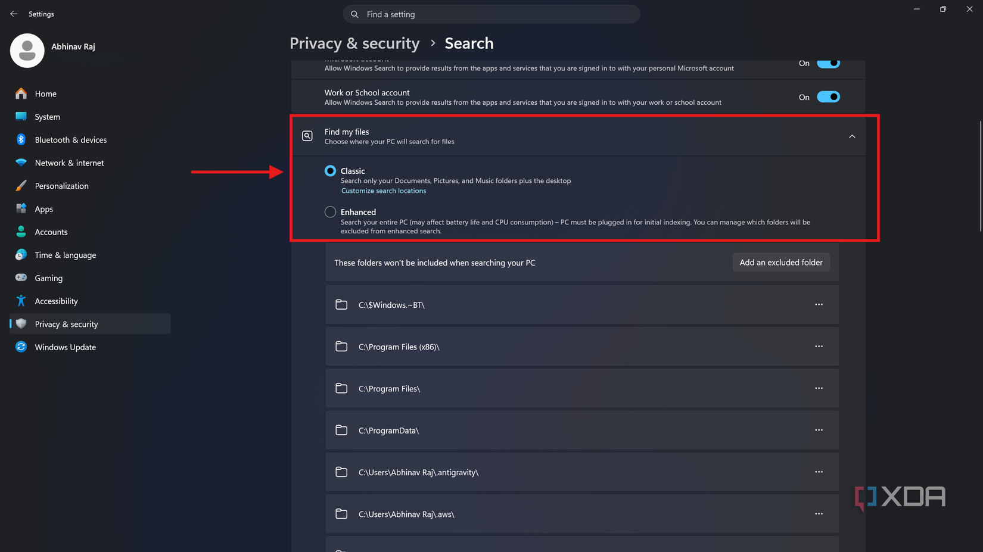Click folder icon for C:\$Windows.~BT\
The height and width of the screenshot is (552, 983).
coord(341,305)
